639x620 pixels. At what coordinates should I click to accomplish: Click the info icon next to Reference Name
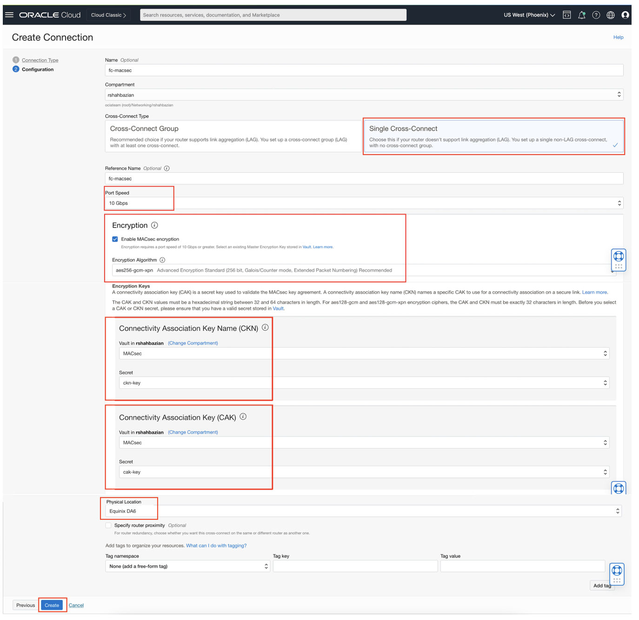166,168
